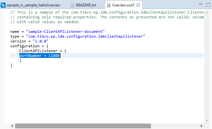Viewport: 212px width, 129px height.
Task: Click the "name" keyword in the editor
Action: pos(15,32)
